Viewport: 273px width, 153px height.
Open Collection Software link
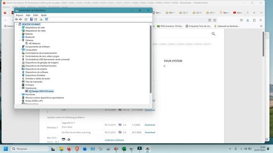[x=114, y=140]
